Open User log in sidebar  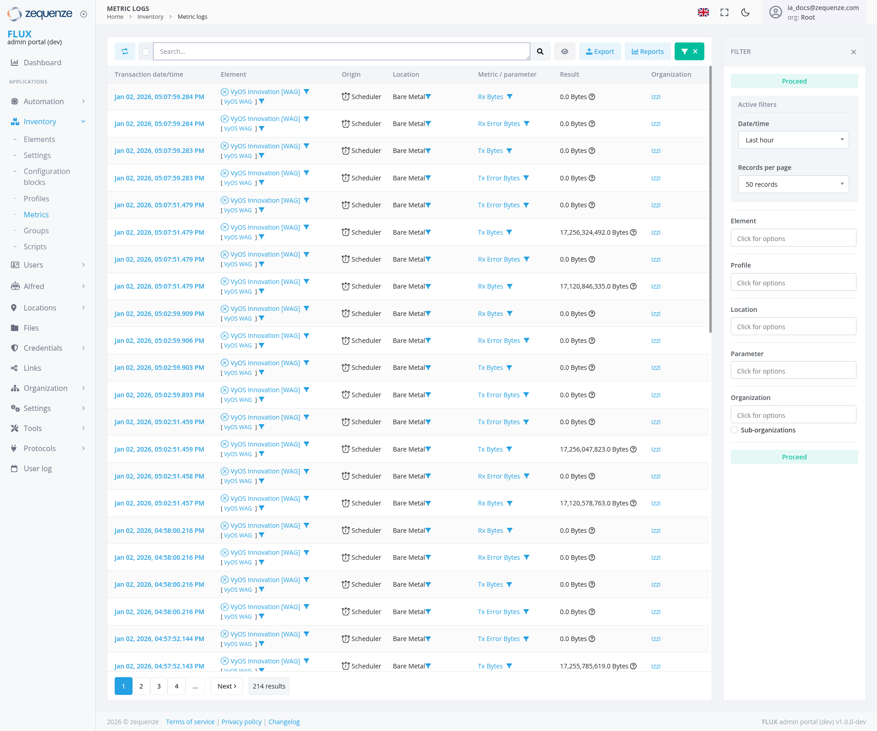(x=37, y=468)
